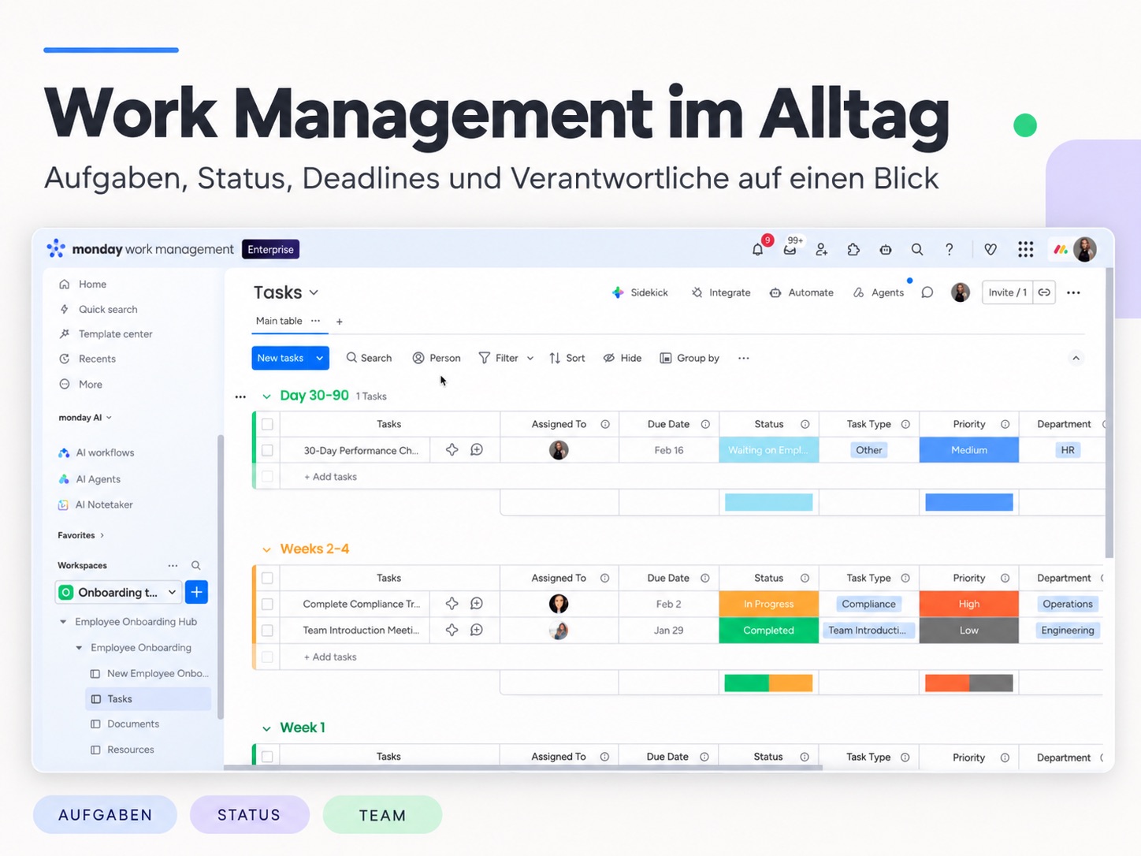Click the heart icon in the top bar
The image size is (1141, 856).
(x=990, y=250)
